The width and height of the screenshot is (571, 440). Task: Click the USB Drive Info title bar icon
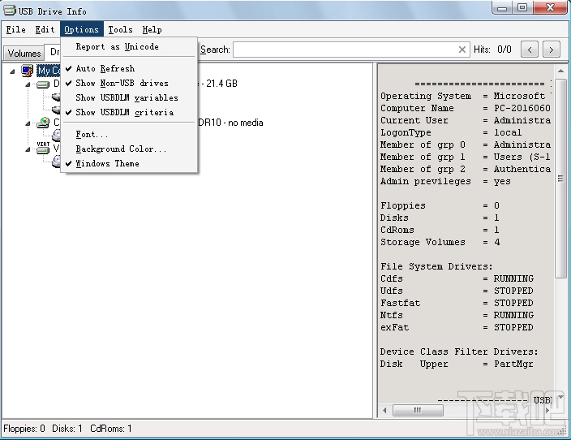(x=10, y=11)
